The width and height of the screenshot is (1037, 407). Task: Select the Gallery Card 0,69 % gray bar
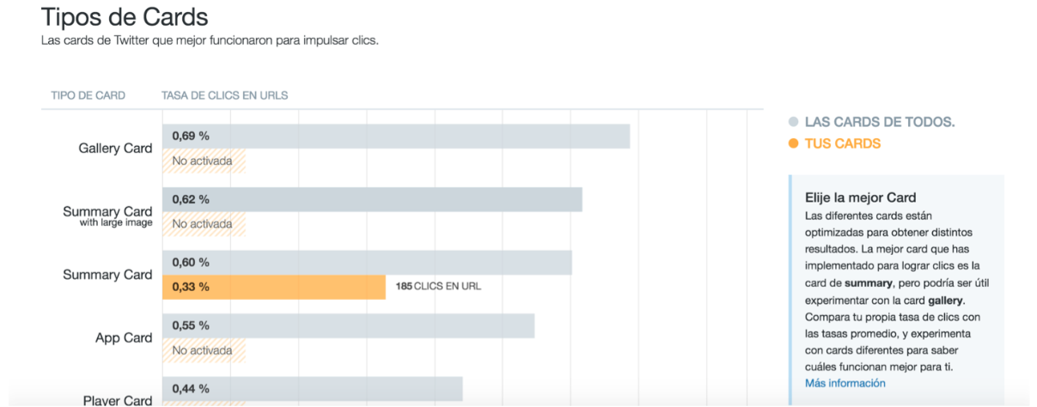click(395, 136)
